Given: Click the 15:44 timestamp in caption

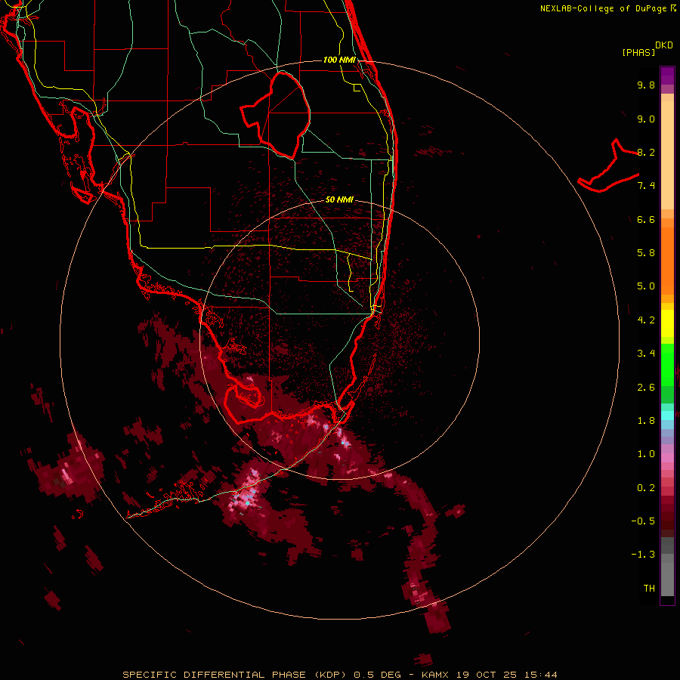Looking at the screenshot, I should click(539, 675).
